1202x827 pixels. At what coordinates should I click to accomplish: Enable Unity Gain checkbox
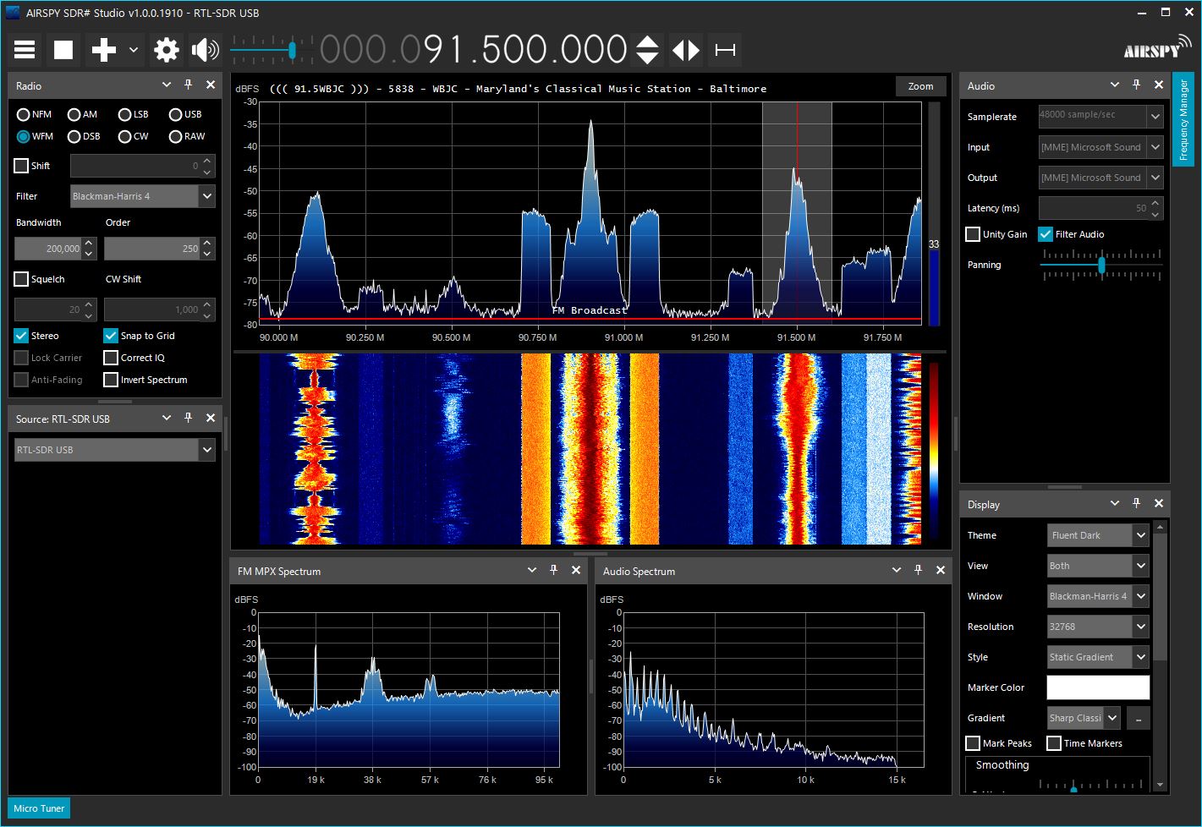coord(973,234)
